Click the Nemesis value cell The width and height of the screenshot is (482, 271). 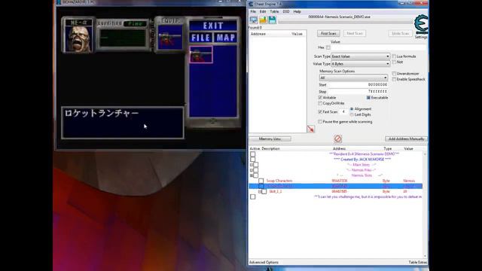pyautogui.click(x=409, y=181)
